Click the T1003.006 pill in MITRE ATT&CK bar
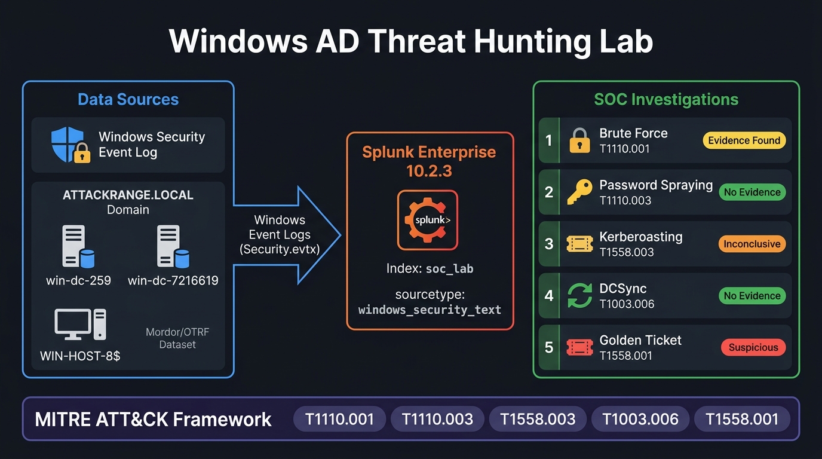Image resolution: width=822 pixels, height=459 pixels. click(640, 419)
